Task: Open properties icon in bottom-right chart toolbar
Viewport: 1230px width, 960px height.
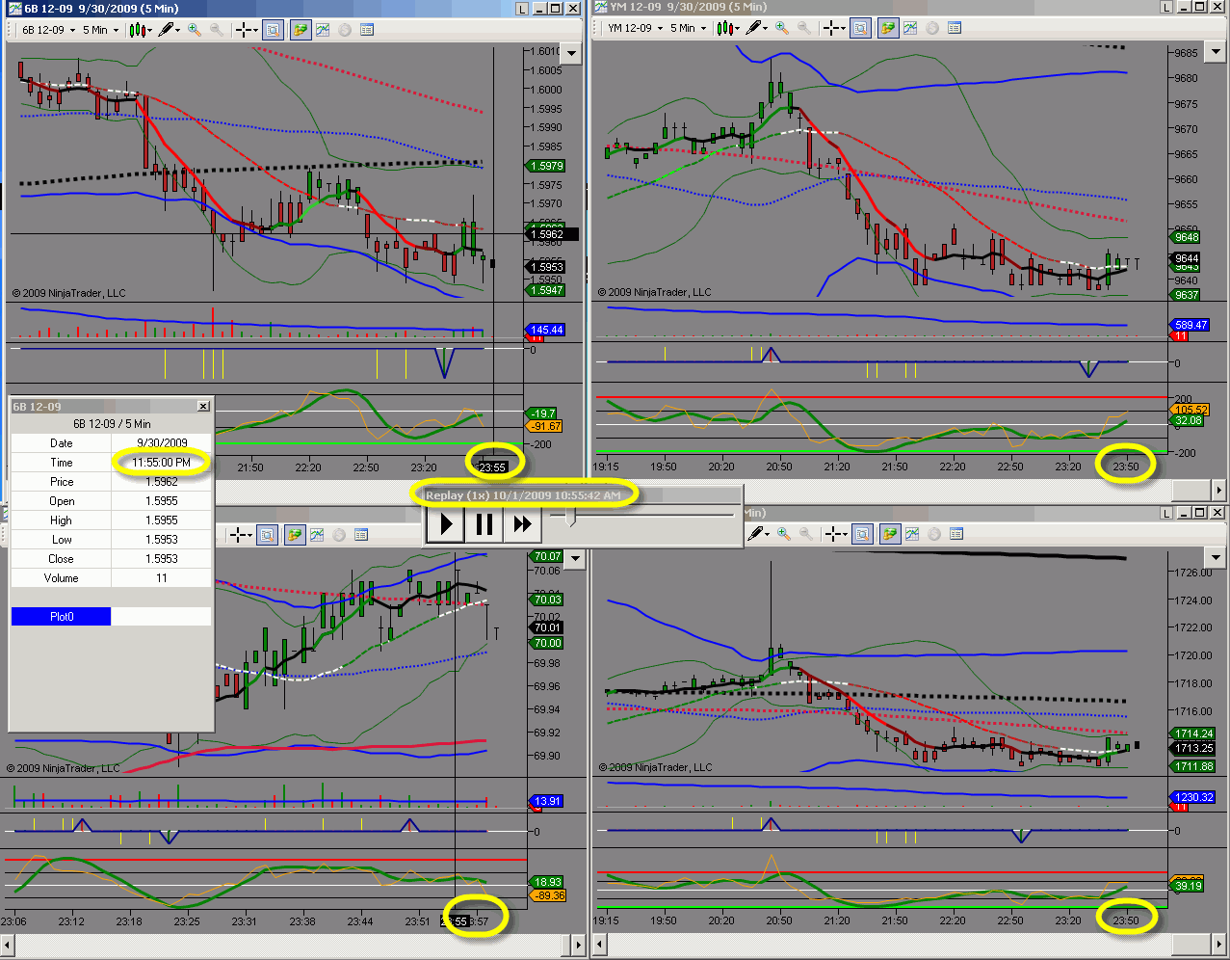Action: click(x=955, y=533)
